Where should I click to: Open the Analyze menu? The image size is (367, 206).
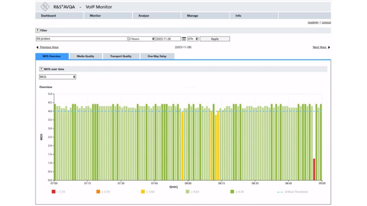[144, 16]
